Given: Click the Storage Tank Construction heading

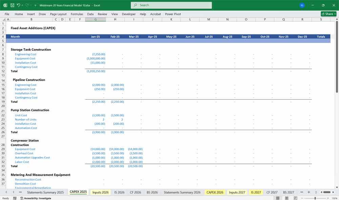Looking at the screenshot, I should 31,50.
